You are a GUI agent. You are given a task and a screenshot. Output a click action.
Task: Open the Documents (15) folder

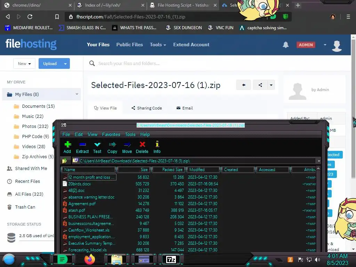[x=34, y=106]
